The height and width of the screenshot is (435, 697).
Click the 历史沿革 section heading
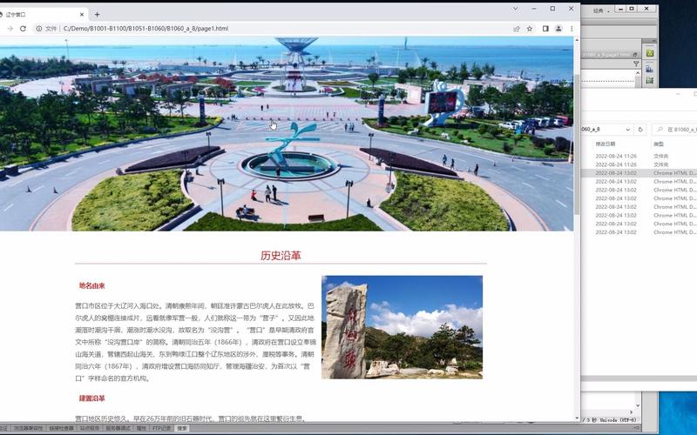[x=281, y=256]
